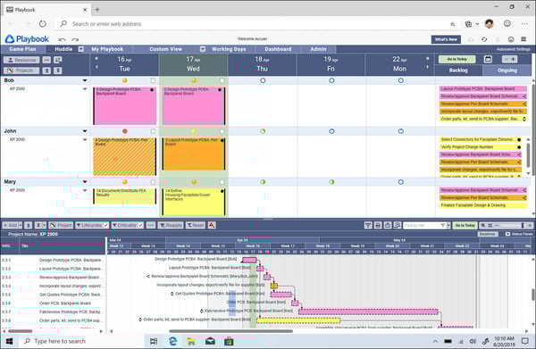The height and width of the screenshot is (349, 536).
Task: Click Go to Today in calendar header
Action: pos(457,60)
